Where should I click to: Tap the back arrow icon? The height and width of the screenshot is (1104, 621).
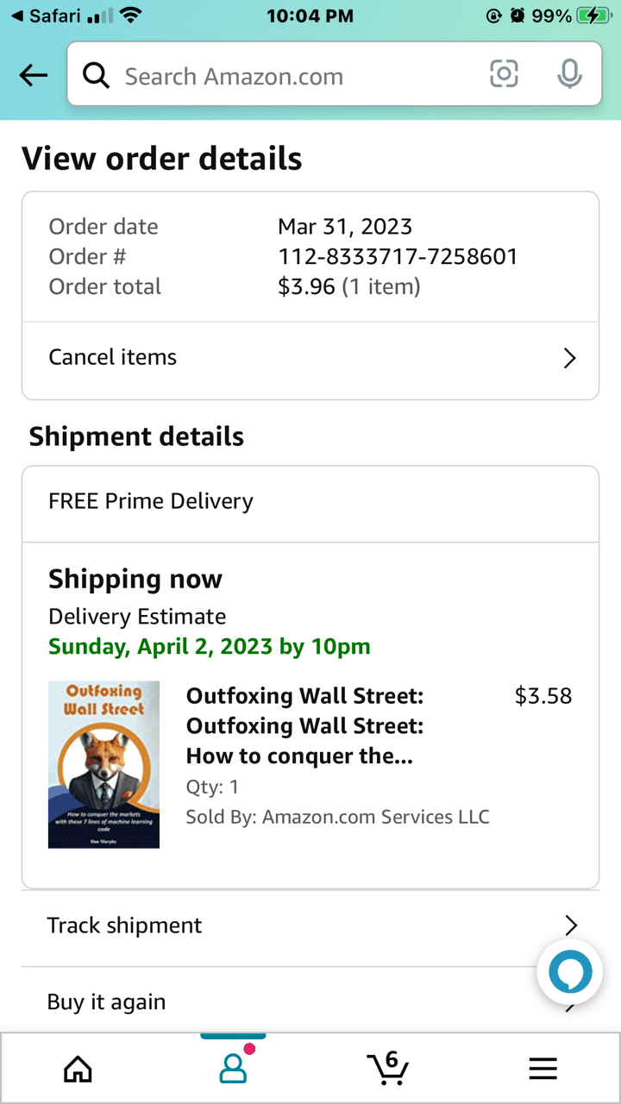(x=34, y=76)
